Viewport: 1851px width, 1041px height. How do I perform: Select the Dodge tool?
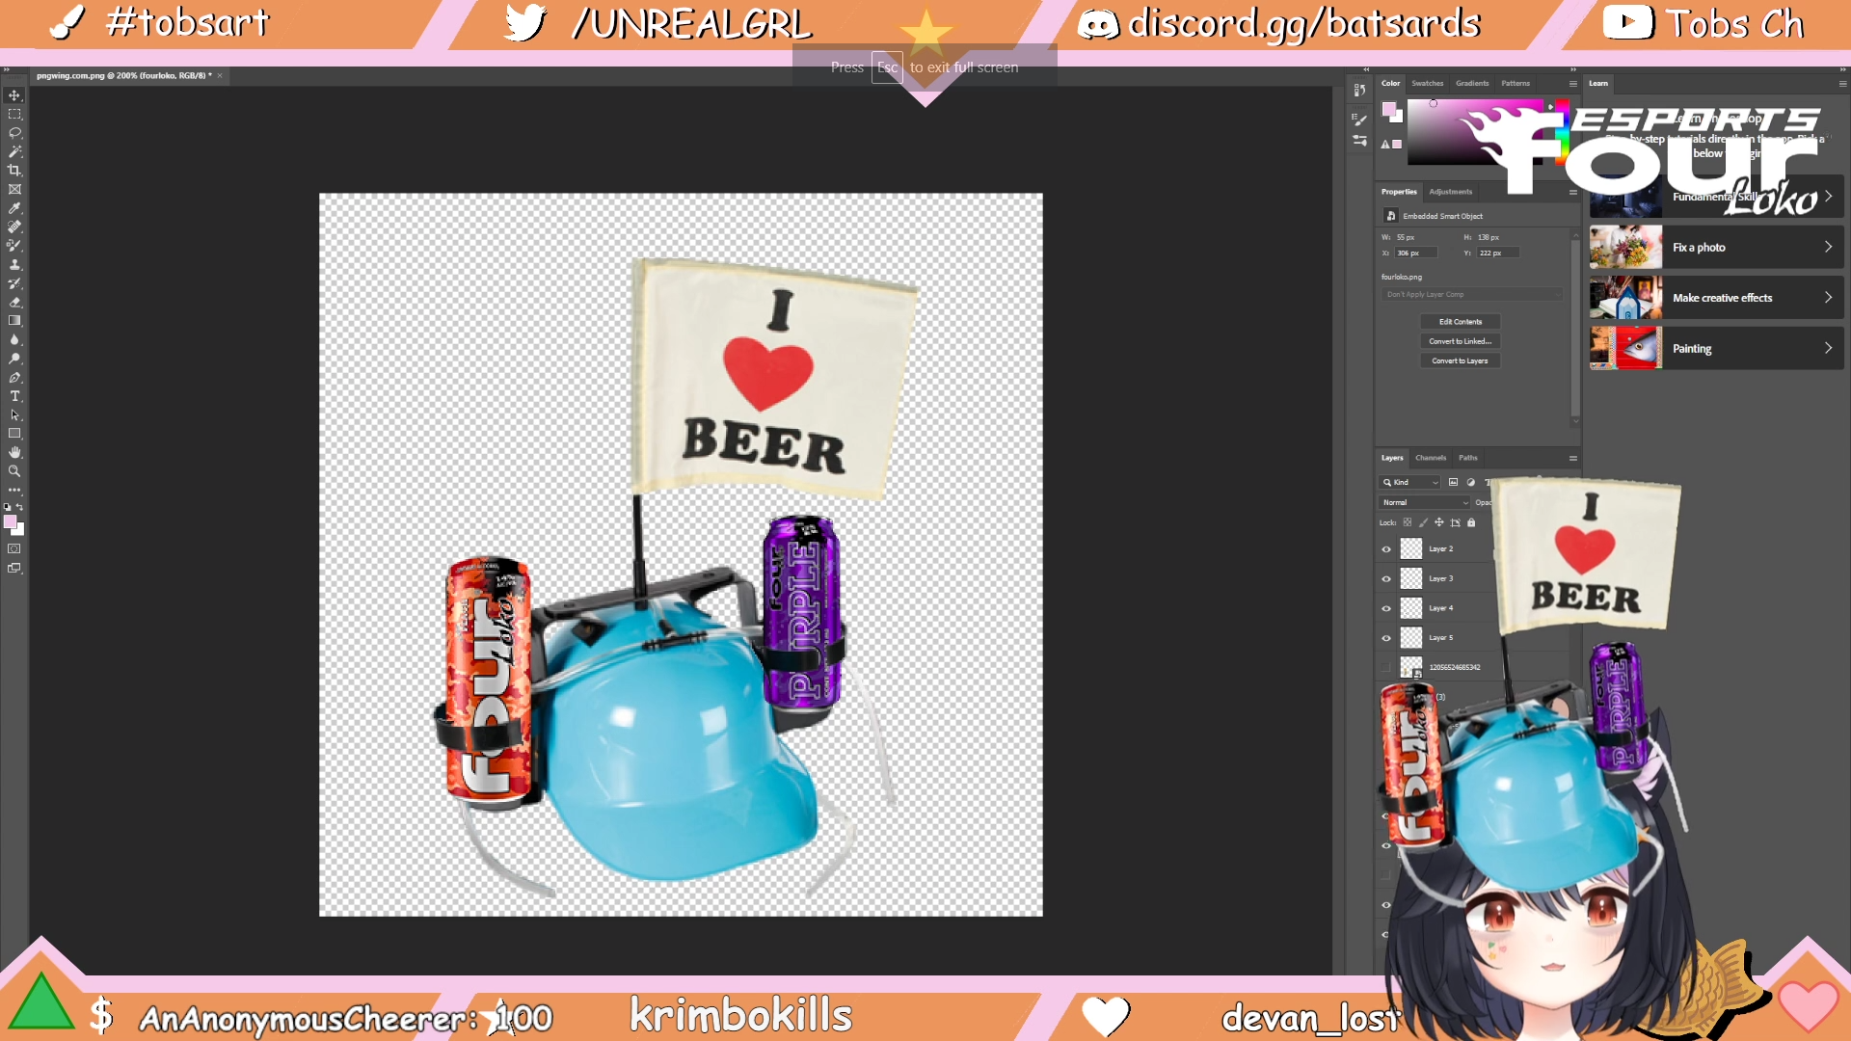point(14,359)
